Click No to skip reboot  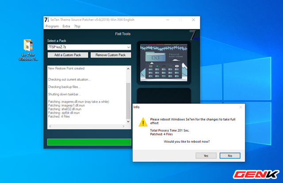point(230,156)
